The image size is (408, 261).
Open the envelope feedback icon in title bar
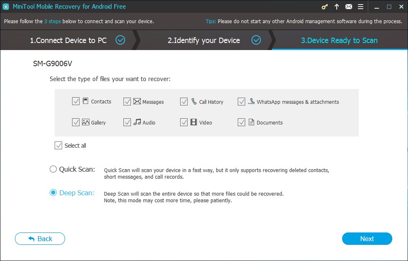(349, 7)
